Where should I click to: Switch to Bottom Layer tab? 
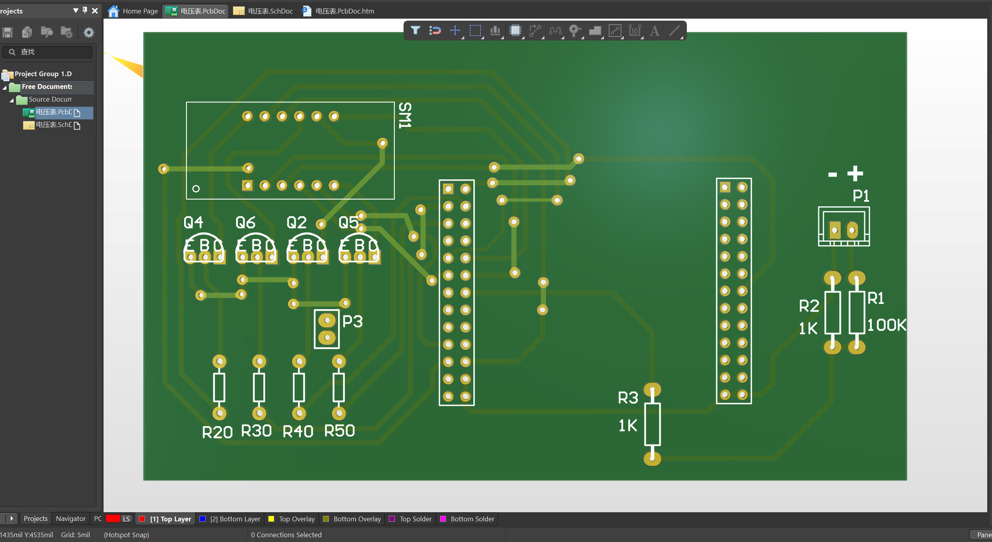(x=230, y=519)
